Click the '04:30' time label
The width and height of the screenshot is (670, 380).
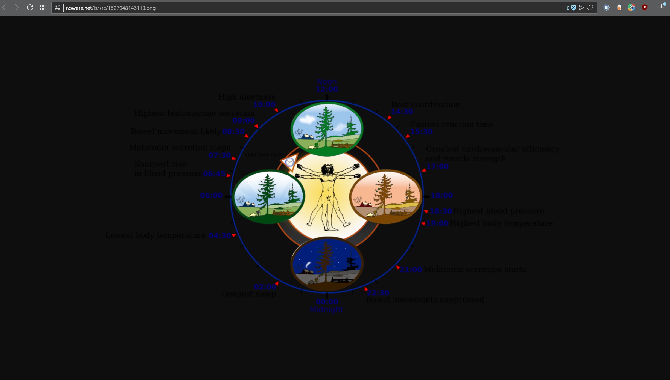220,236
